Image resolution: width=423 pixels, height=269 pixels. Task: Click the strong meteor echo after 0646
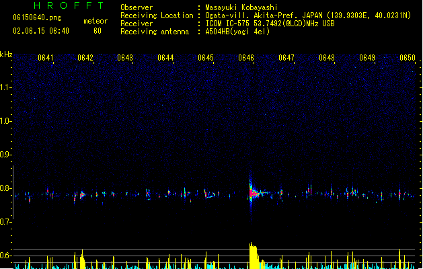tap(255, 193)
